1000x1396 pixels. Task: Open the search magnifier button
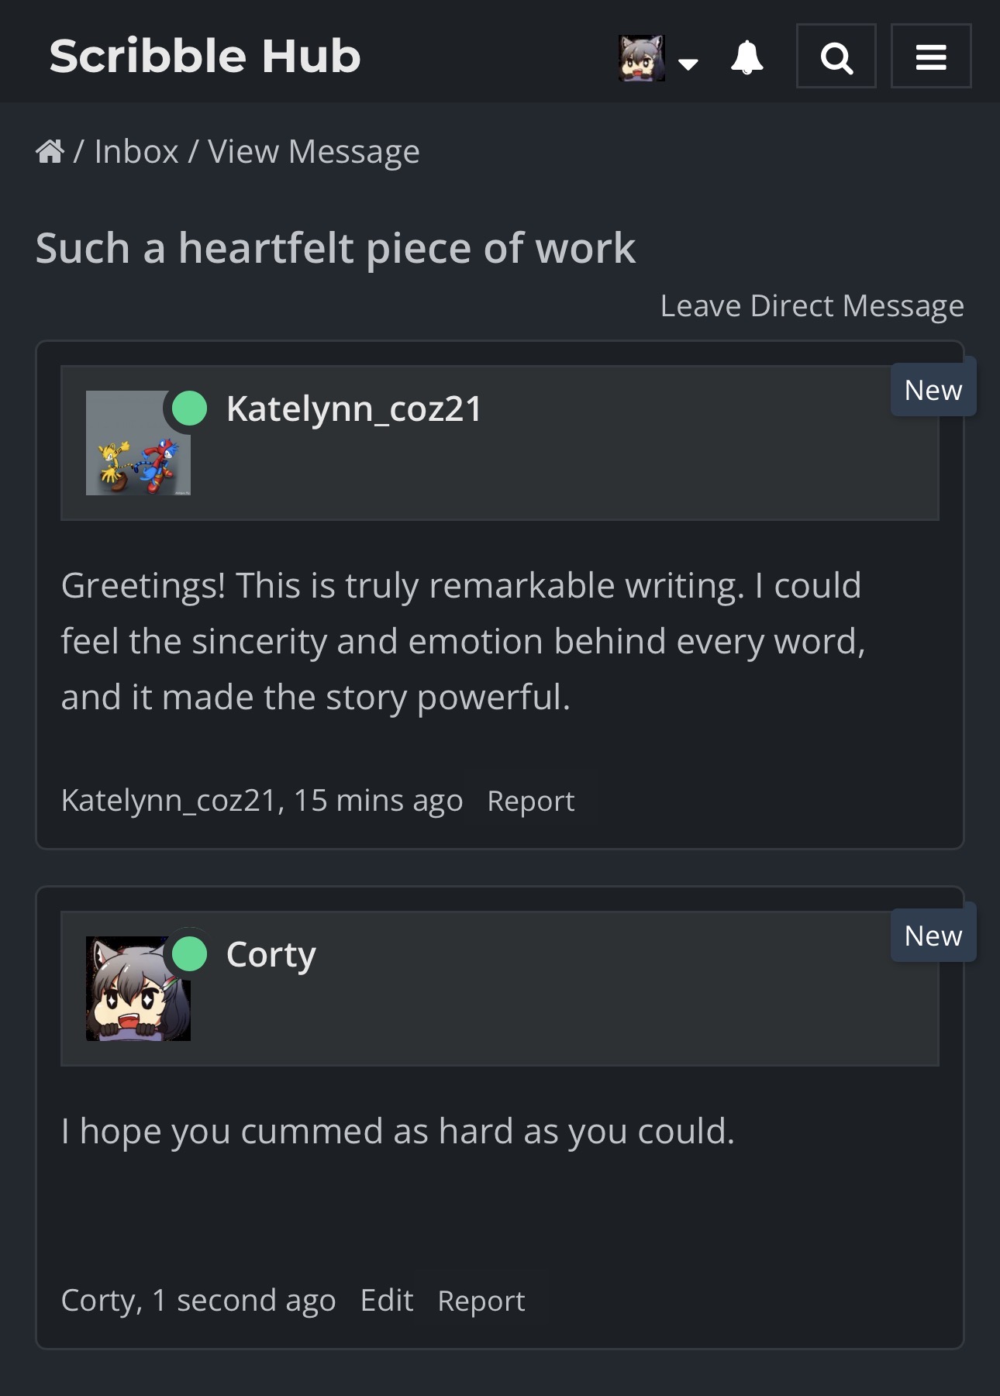click(x=836, y=57)
